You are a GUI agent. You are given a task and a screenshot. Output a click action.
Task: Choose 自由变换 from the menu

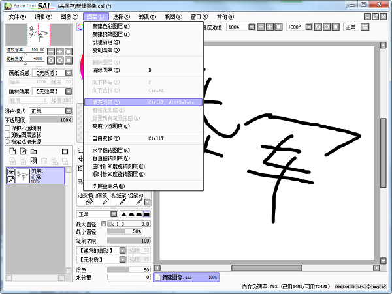click(143, 138)
